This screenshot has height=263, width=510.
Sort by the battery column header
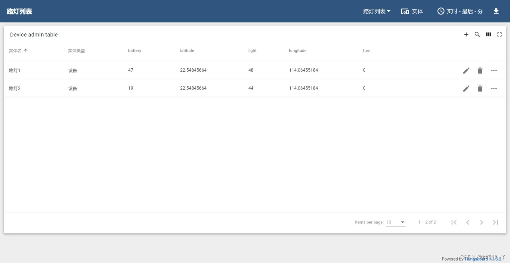click(x=134, y=51)
